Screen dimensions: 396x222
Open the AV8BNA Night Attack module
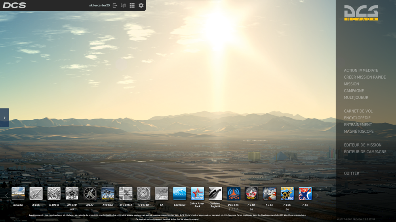(x=108, y=194)
